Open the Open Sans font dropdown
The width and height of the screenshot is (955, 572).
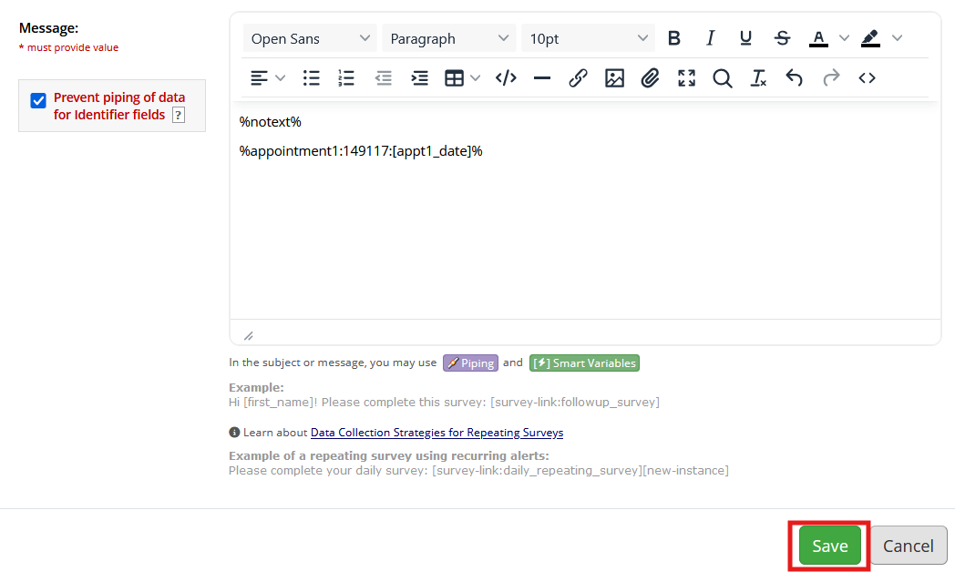(x=310, y=38)
